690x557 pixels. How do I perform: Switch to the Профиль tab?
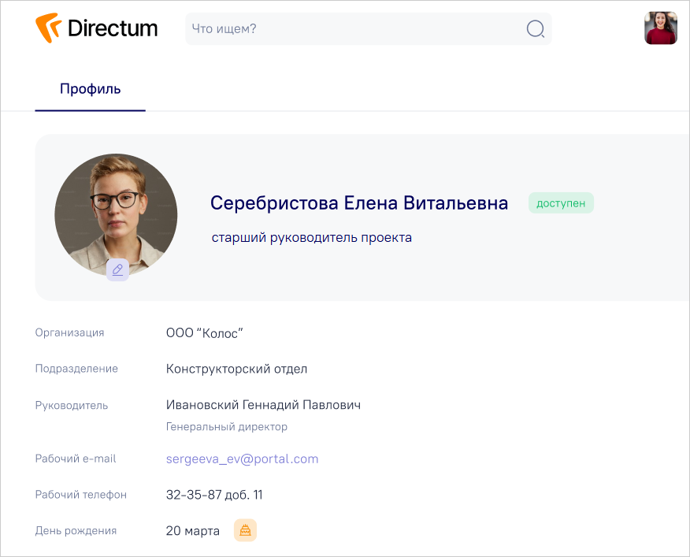coord(90,88)
